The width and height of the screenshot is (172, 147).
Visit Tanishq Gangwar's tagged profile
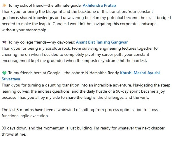pyautogui.click(x=112, y=42)
